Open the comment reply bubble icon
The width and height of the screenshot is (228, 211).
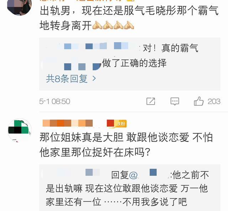tap(175, 101)
